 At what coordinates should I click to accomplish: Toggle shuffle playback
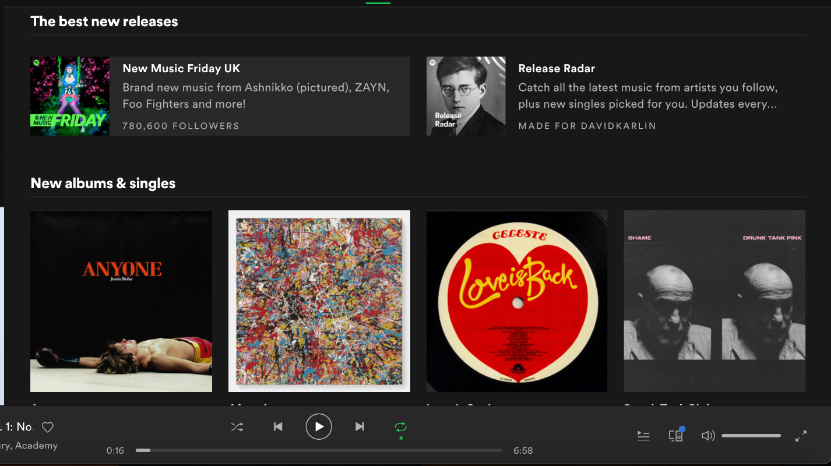click(237, 427)
